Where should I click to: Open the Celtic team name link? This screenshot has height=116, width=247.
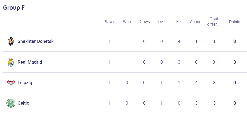click(23, 103)
